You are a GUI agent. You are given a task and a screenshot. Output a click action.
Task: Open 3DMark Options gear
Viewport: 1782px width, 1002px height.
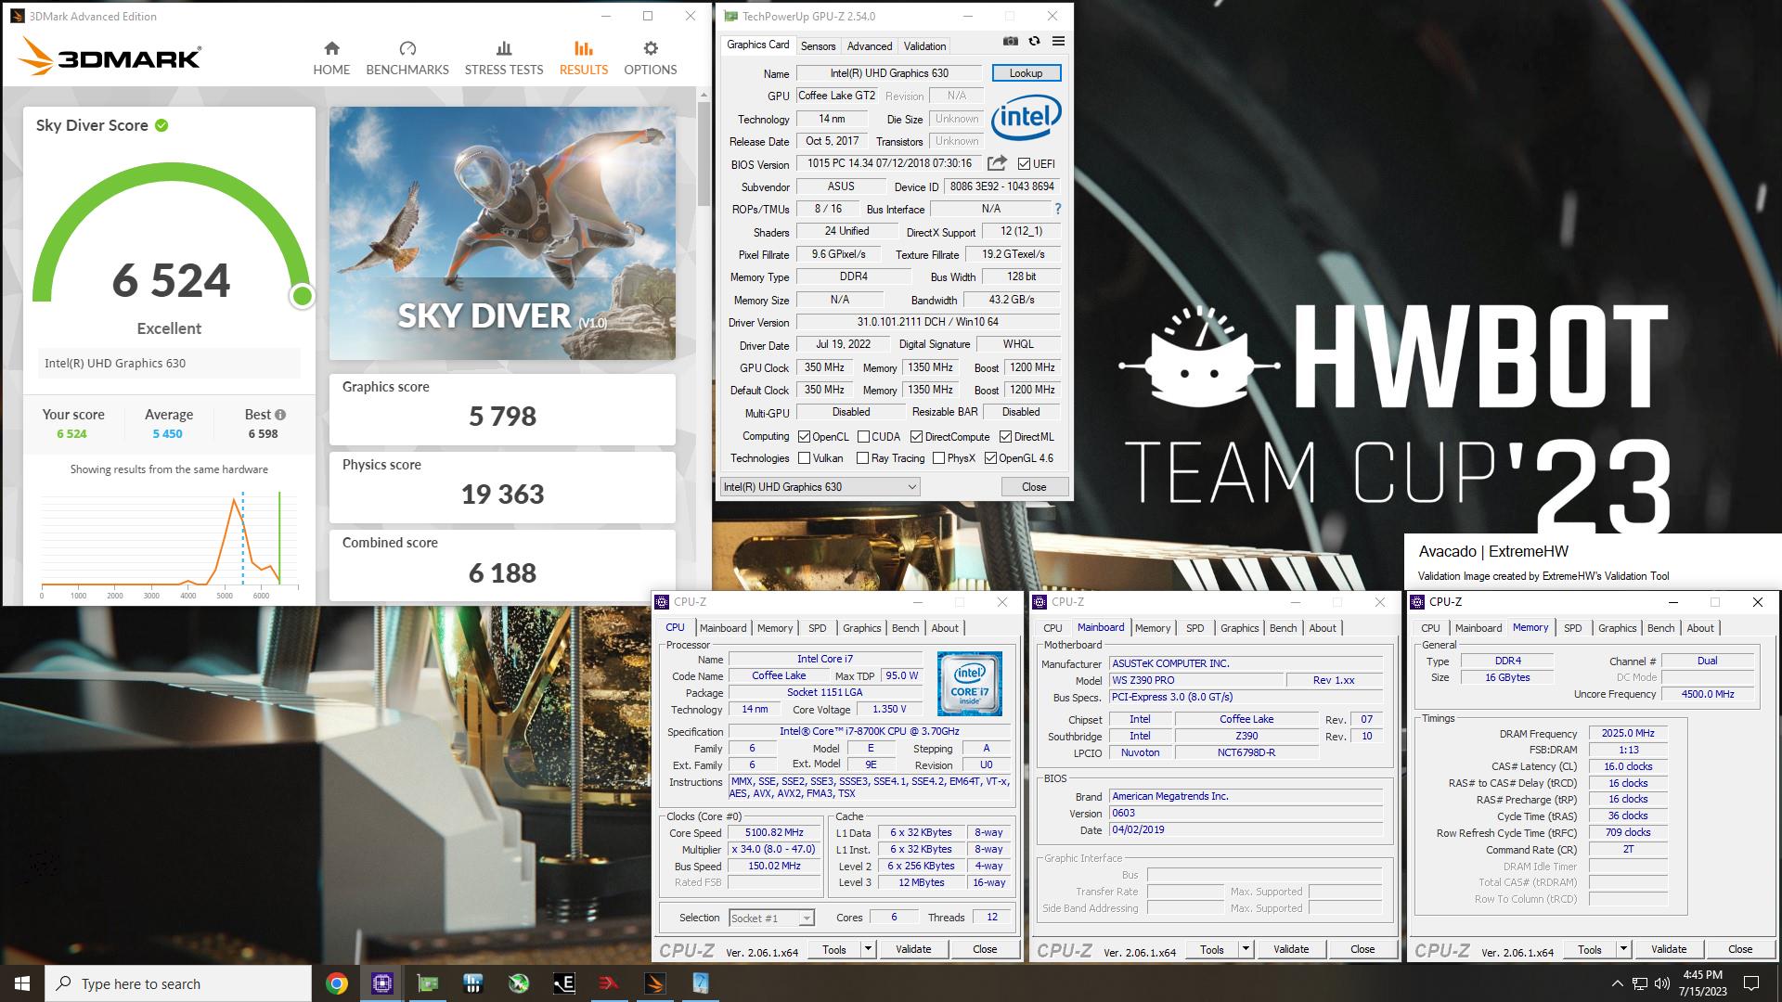(x=651, y=49)
